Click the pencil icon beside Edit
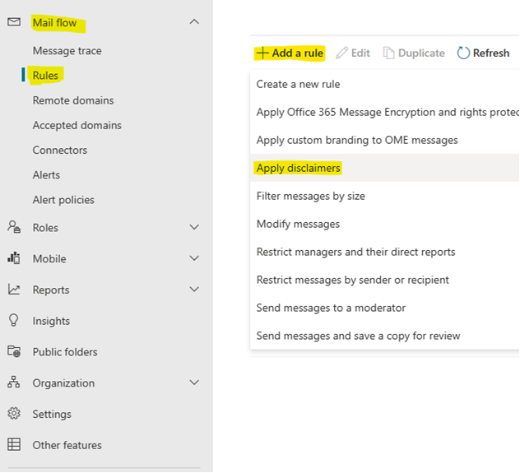The width and height of the screenshot is (520, 473). click(341, 53)
